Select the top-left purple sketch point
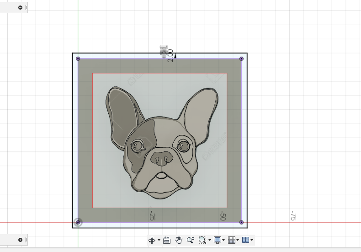 point(78,59)
